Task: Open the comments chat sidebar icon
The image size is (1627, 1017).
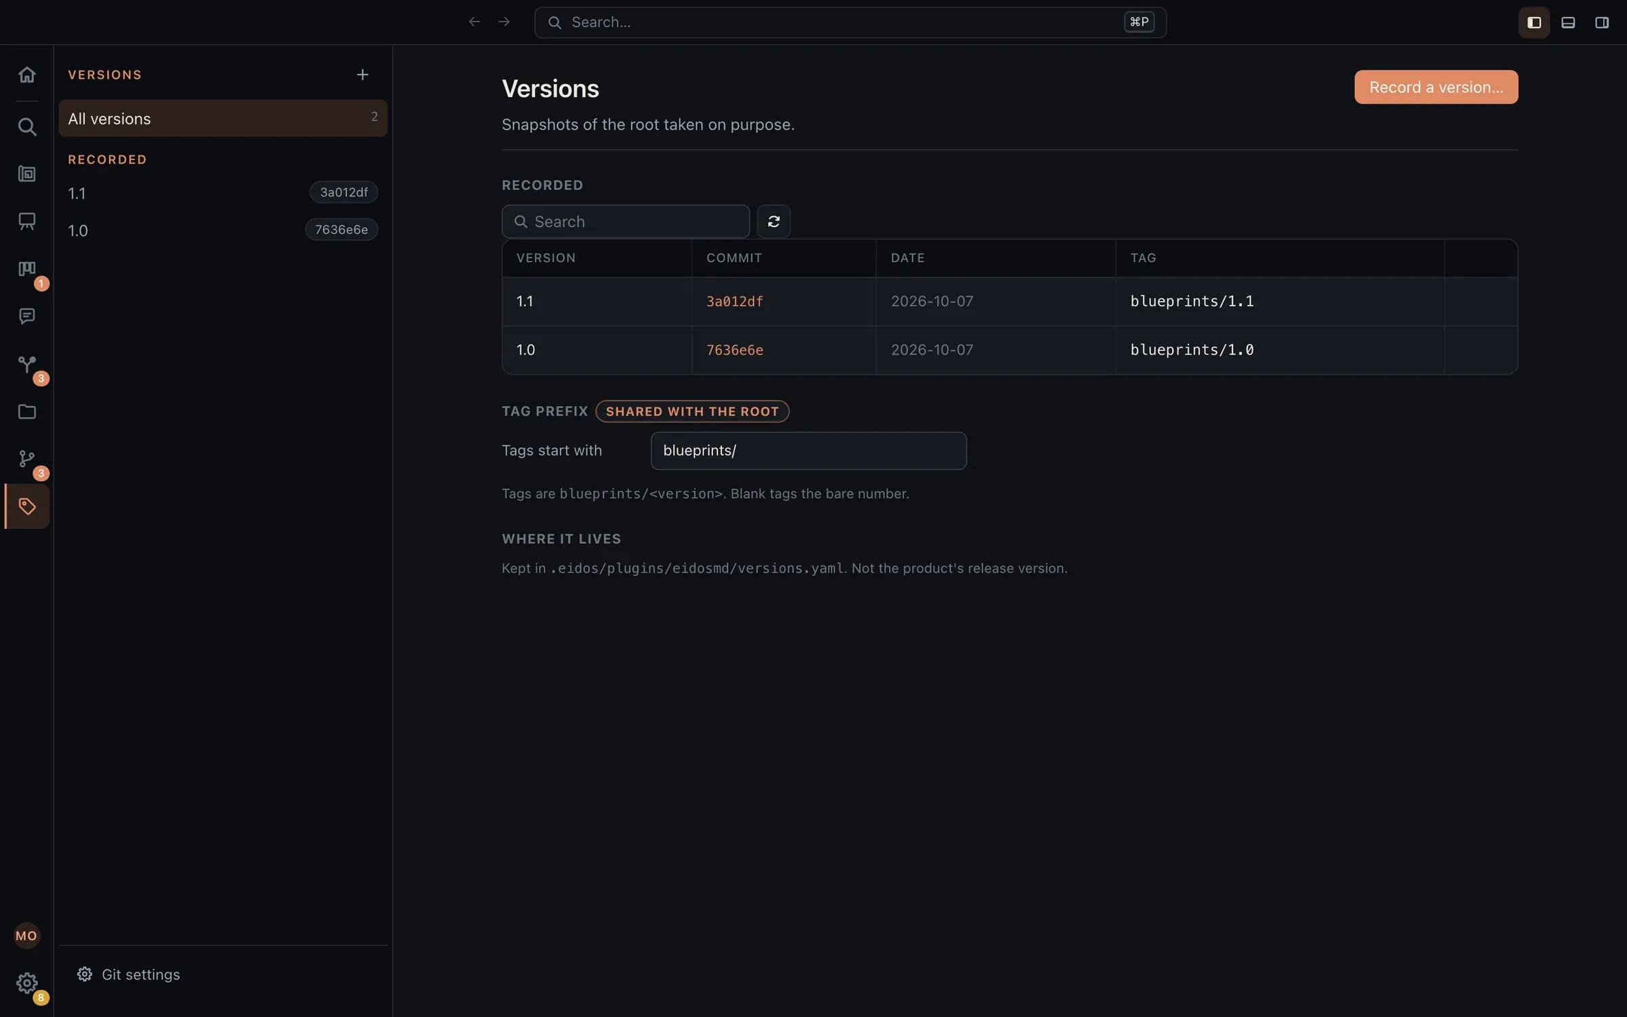Action: pyautogui.click(x=27, y=316)
